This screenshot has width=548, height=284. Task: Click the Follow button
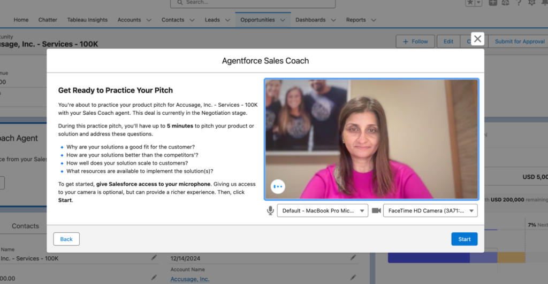coord(415,42)
